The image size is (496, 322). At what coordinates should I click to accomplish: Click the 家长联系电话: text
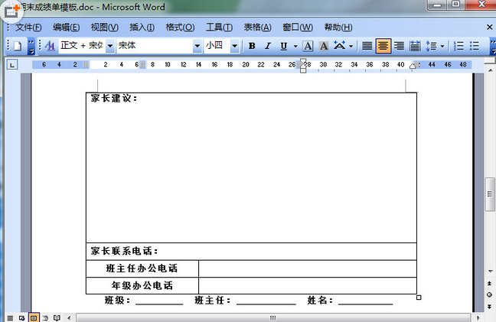124,251
